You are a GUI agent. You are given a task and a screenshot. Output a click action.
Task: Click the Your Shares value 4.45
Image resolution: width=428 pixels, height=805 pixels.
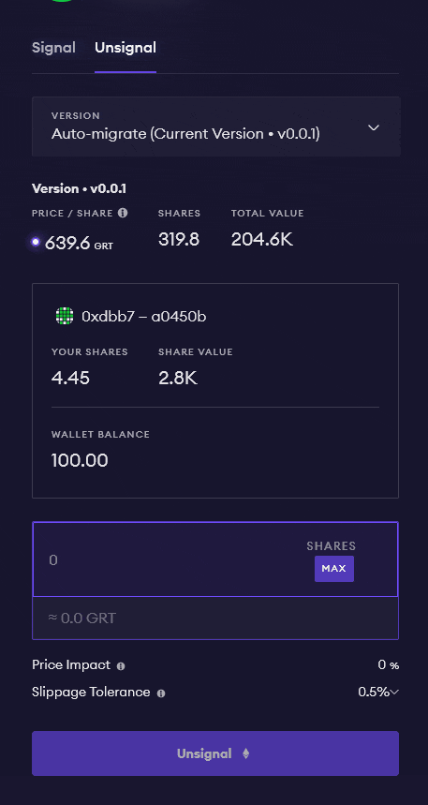tap(70, 379)
